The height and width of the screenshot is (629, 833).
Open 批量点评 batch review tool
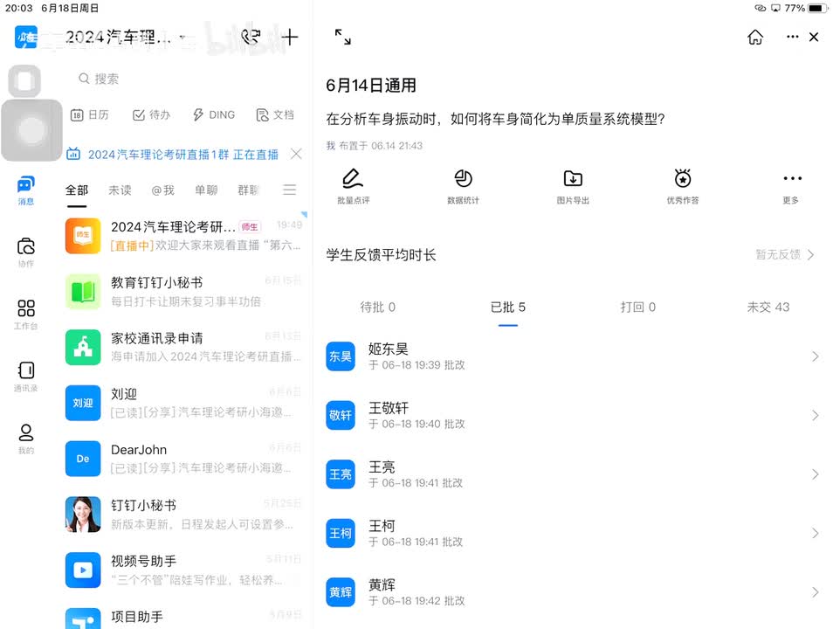point(354,186)
